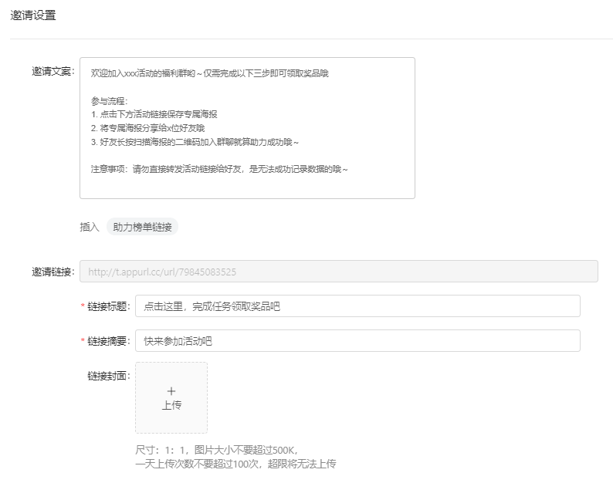
Task: Insert the 助力榜单链接 tag
Action: tap(142, 227)
